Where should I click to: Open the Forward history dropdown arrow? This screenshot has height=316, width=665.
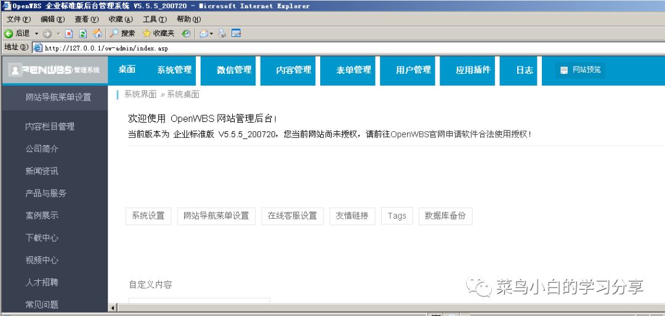(58, 33)
